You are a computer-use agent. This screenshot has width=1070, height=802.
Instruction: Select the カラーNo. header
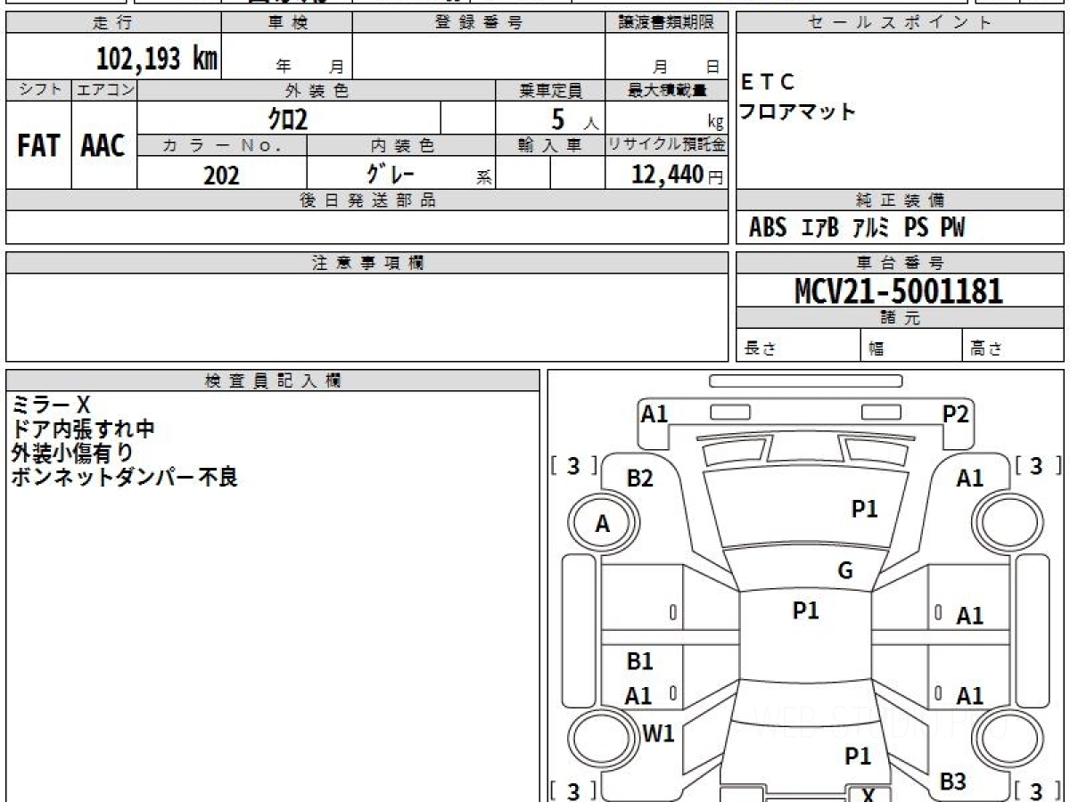pos(222,145)
